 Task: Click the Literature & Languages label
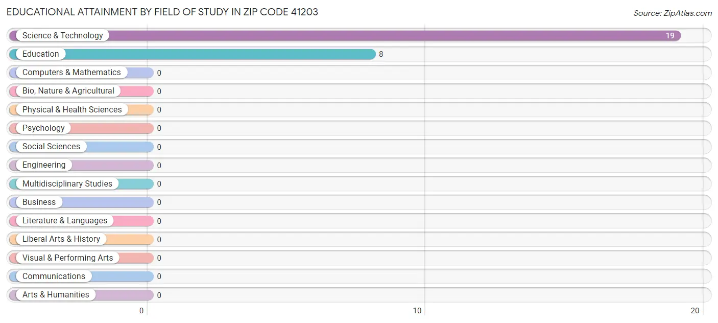pyautogui.click(x=65, y=221)
